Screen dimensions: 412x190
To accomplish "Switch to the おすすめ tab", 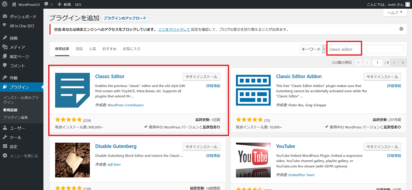I will (x=109, y=49).
